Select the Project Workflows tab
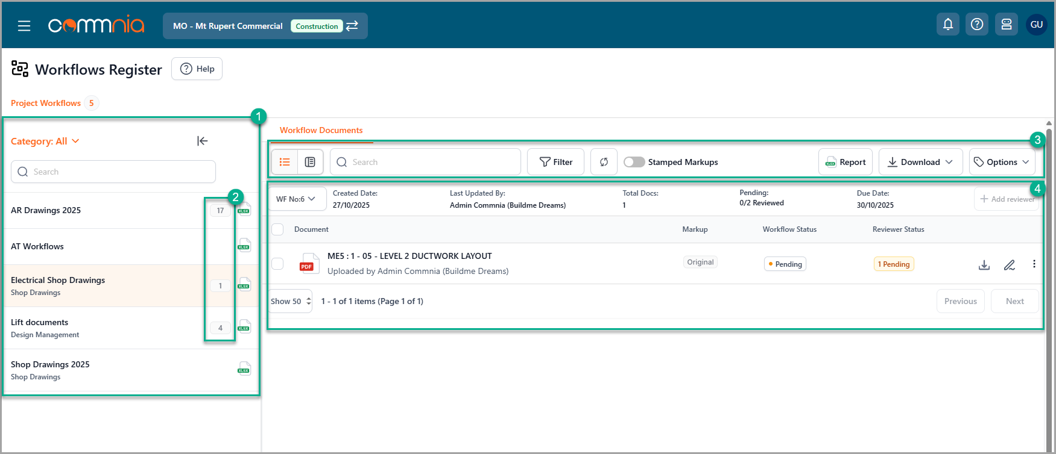The height and width of the screenshot is (454, 1056). (x=46, y=103)
